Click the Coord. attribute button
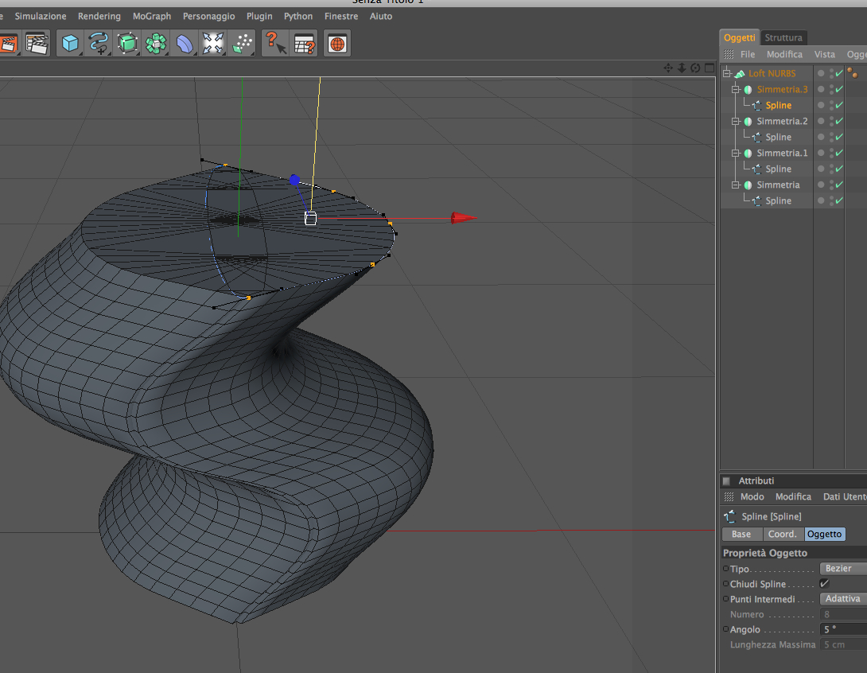Viewport: 867px width, 673px height. [x=783, y=534]
